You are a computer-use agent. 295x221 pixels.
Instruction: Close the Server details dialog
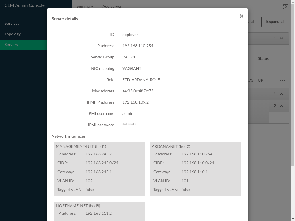241,16
